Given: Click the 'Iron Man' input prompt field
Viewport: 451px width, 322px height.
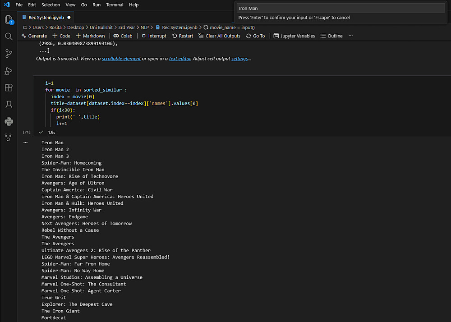Looking at the screenshot, I should 341,8.
